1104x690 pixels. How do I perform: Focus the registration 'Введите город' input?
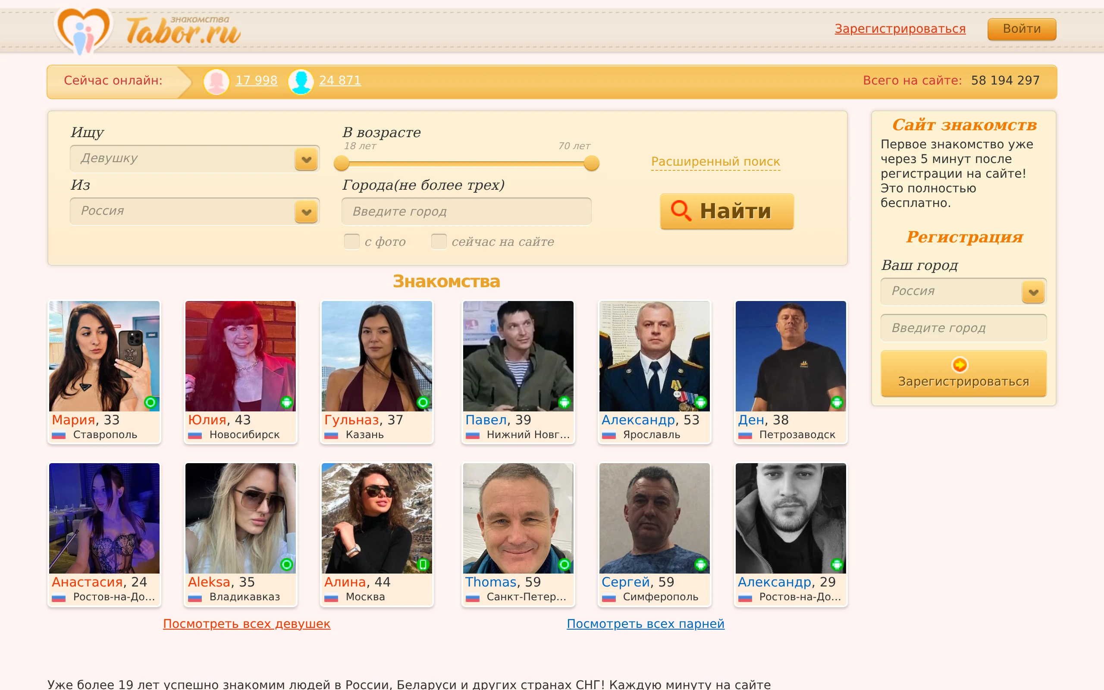963,328
